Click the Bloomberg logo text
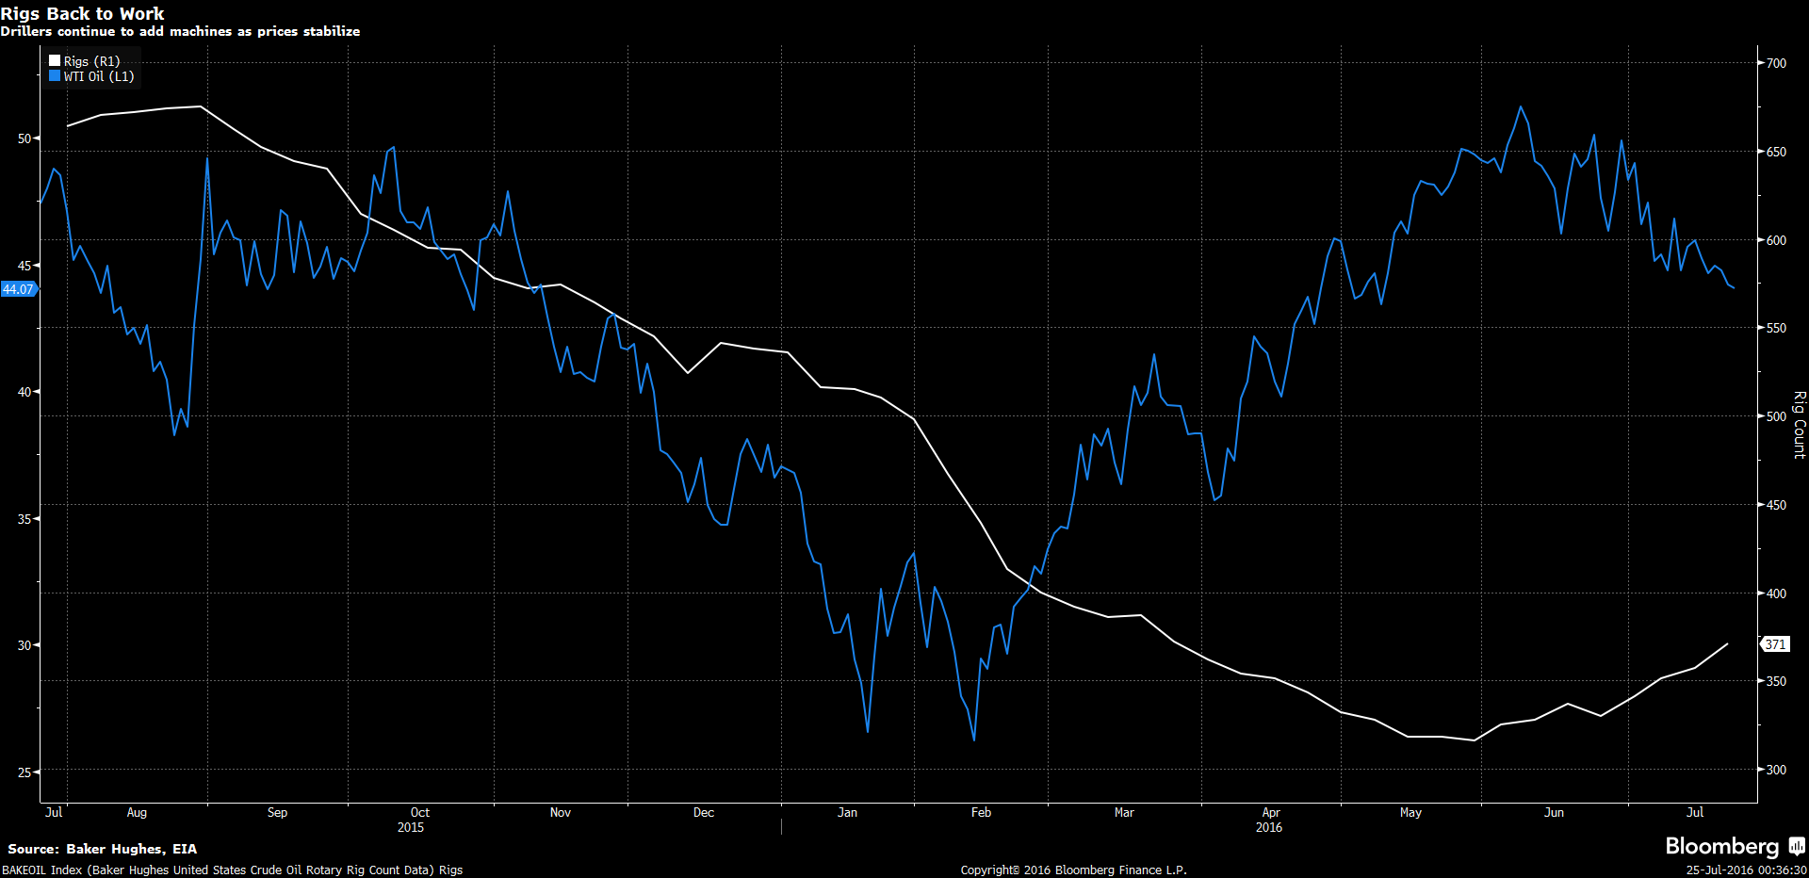1809x878 pixels. [x=1721, y=846]
